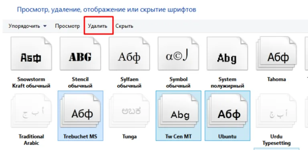This screenshot has height=150, width=308.
Task: Click the 'Trebuchet MS' font name text
Action: tap(80, 136)
